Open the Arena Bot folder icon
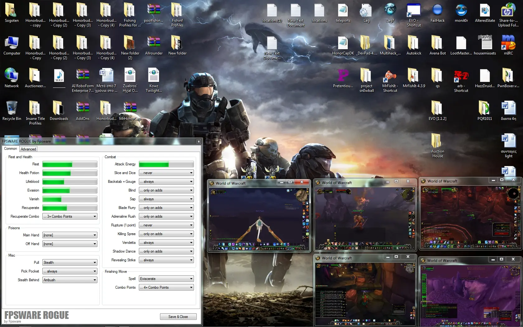The image size is (523, 327). click(437, 45)
